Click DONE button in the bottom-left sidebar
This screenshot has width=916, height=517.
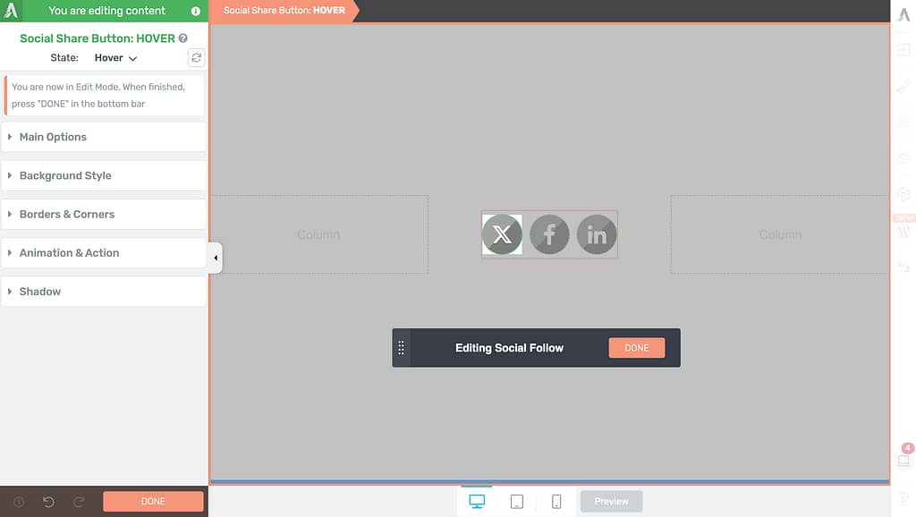(153, 501)
